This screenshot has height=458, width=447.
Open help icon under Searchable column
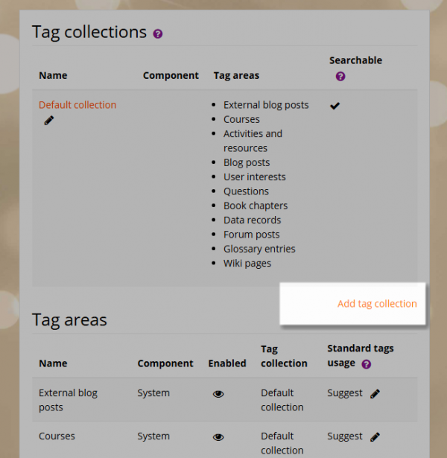click(340, 77)
